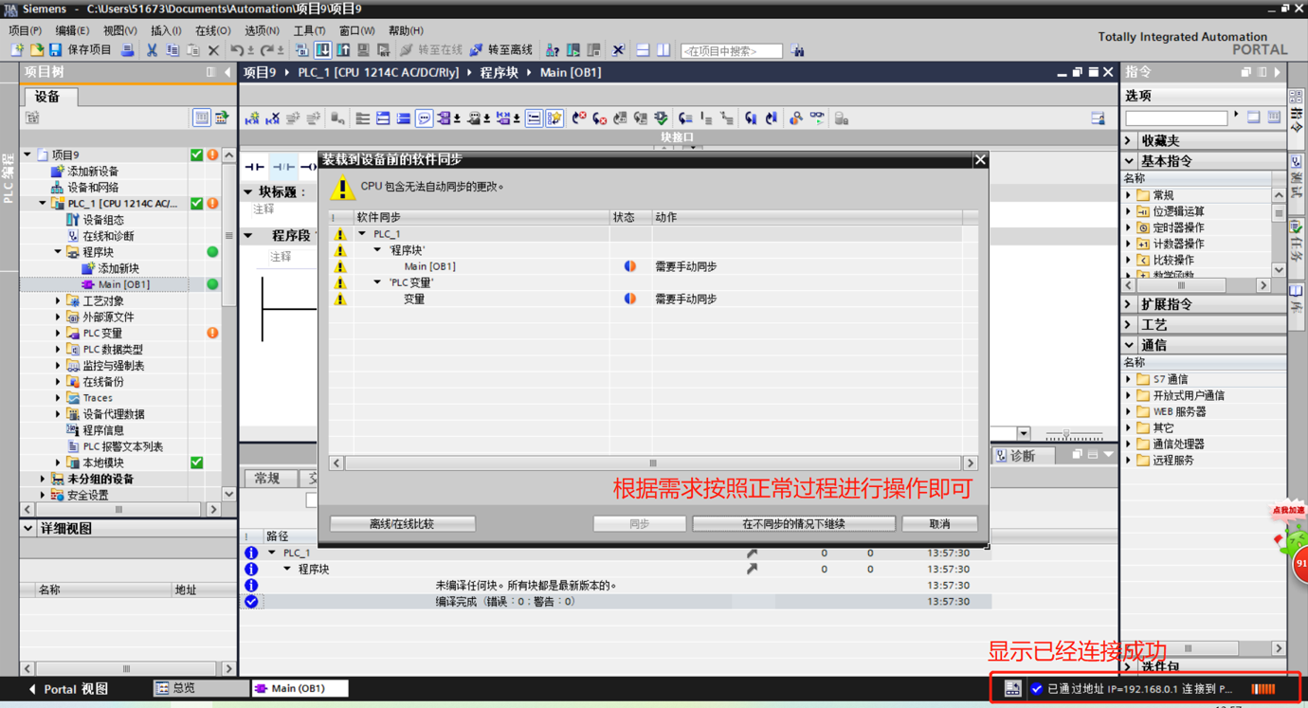Insert normally closed contact icon
This screenshot has width=1308, height=708.
pyautogui.click(x=283, y=167)
